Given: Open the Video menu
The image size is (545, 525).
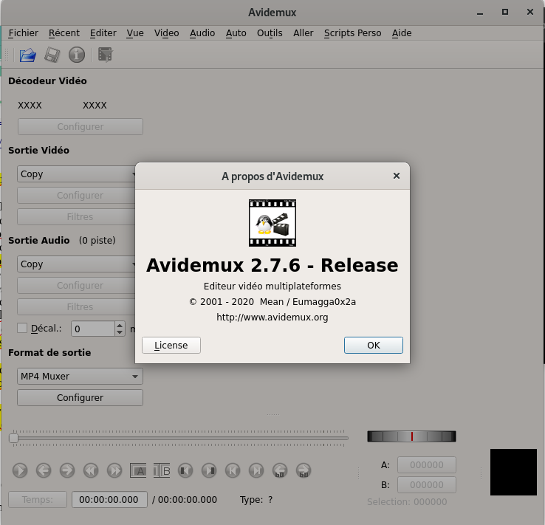Looking at the screenshot, I should [166, 33].
